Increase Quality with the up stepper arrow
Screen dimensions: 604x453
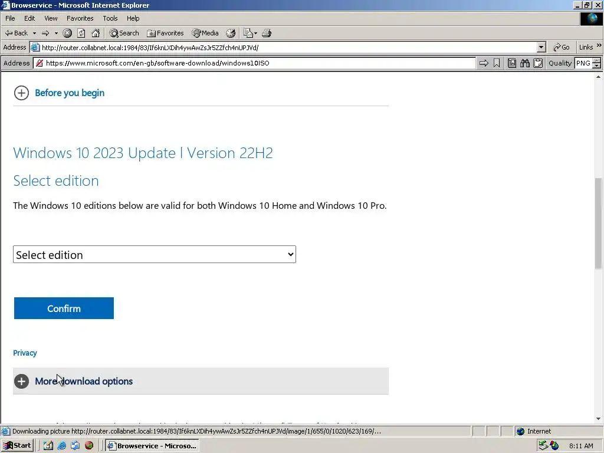click(x=597, y=61)
